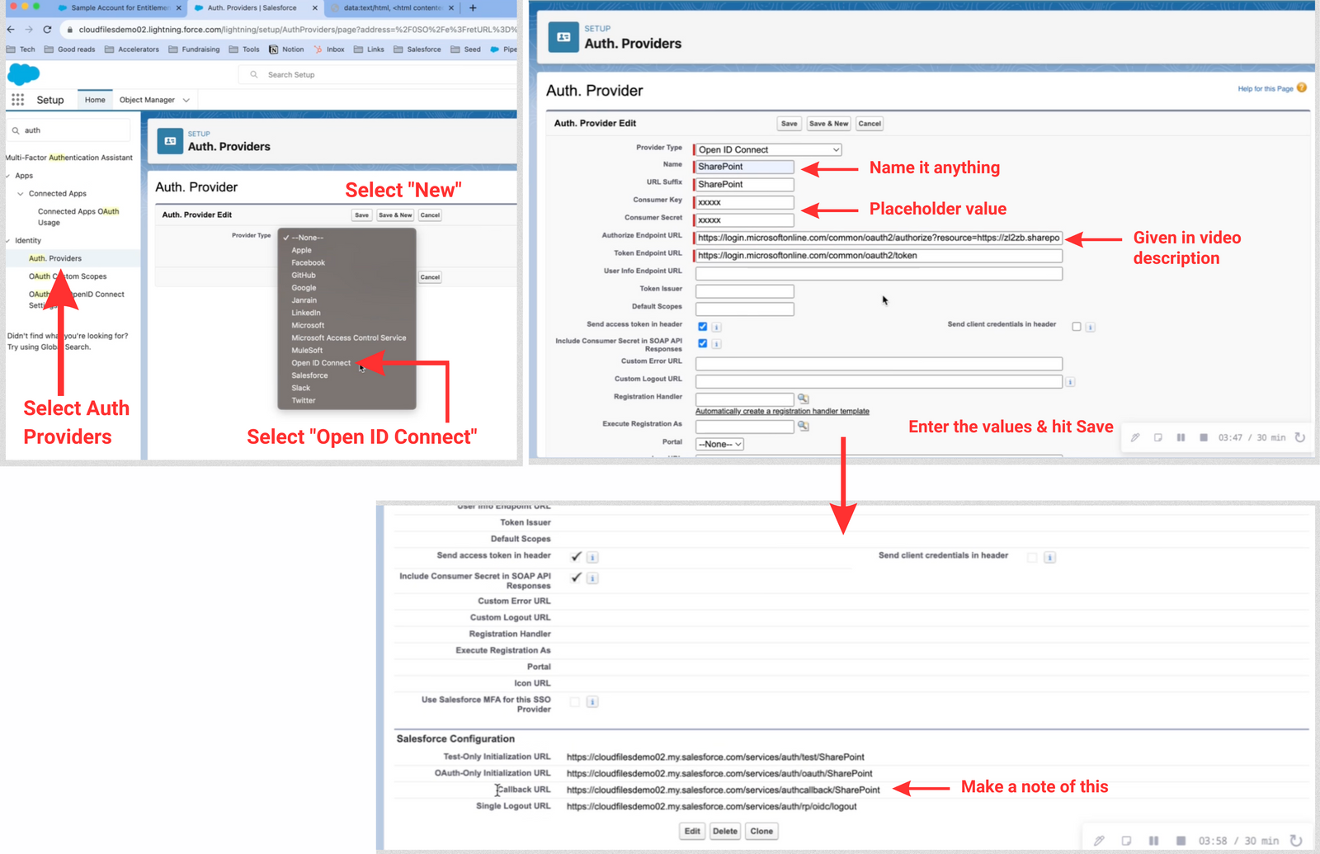Switch to the Home tab in Setup

point(95,100)
